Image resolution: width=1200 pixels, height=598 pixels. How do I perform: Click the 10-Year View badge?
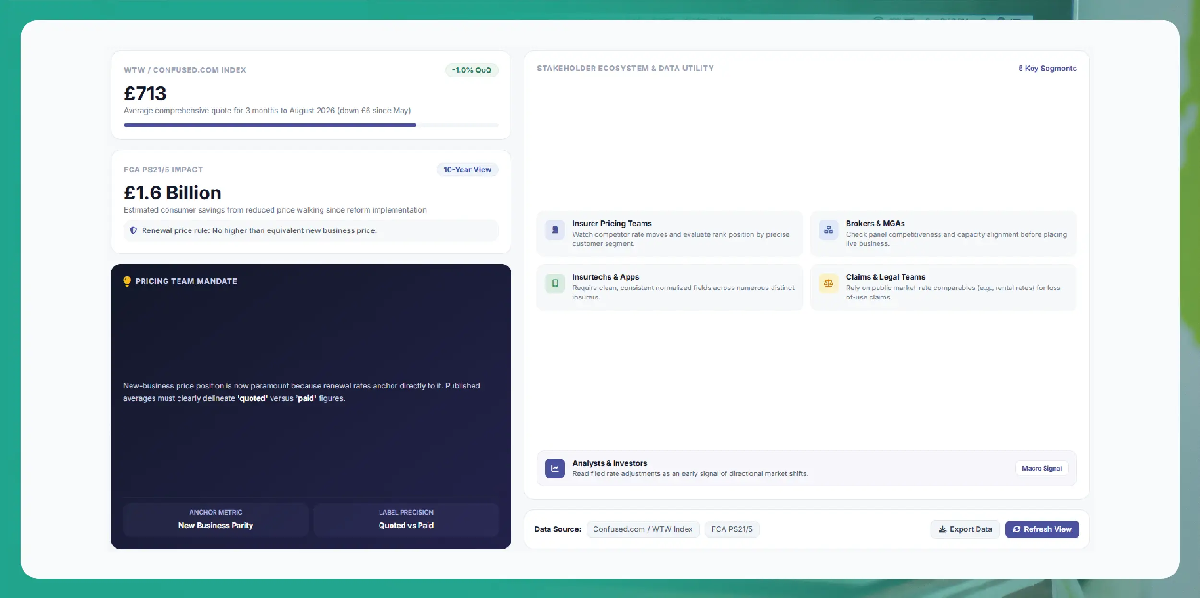(x=467, y=170)
